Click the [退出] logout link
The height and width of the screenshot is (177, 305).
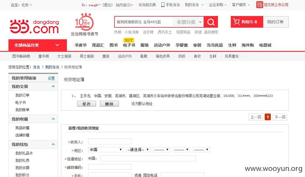(108, 5)
